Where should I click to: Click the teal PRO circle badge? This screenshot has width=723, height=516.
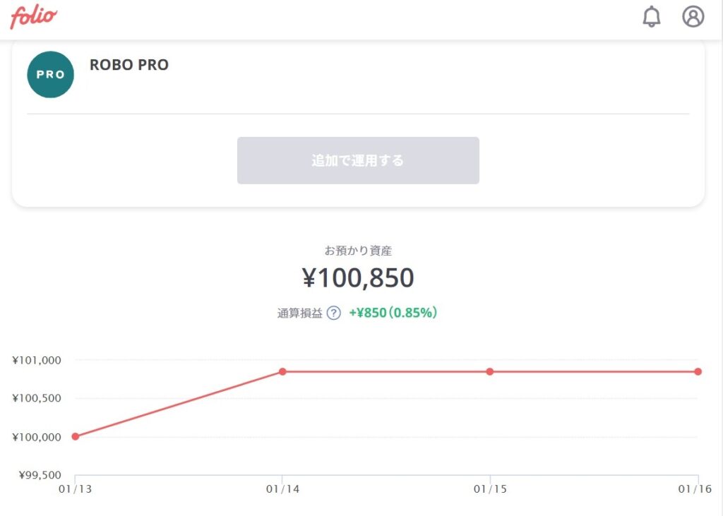pos(51,74)
